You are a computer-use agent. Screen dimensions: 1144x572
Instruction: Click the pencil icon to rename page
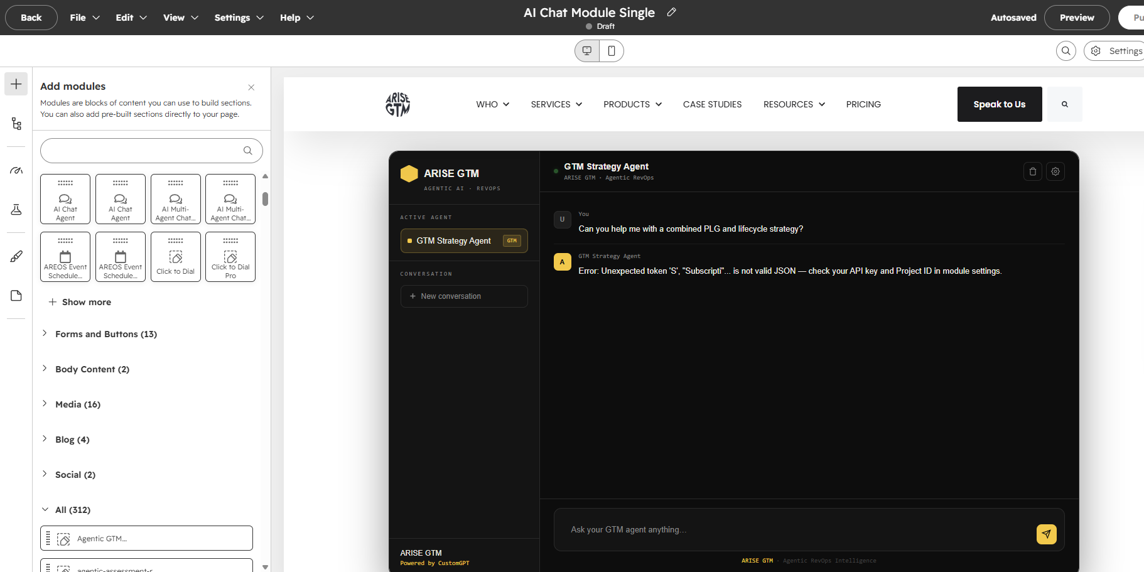(671, 12)
